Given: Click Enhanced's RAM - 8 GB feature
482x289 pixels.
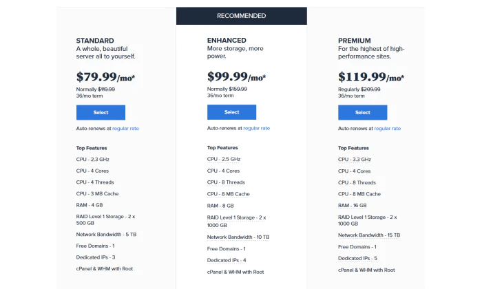Looking at the screenshot, I should (220, 206).
